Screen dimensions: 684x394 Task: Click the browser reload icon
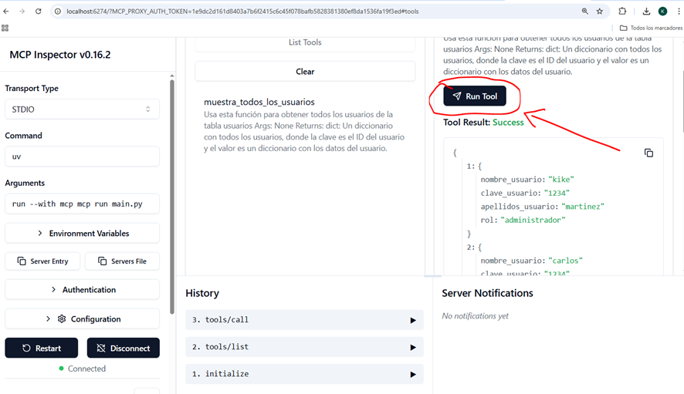coord(38,12)
